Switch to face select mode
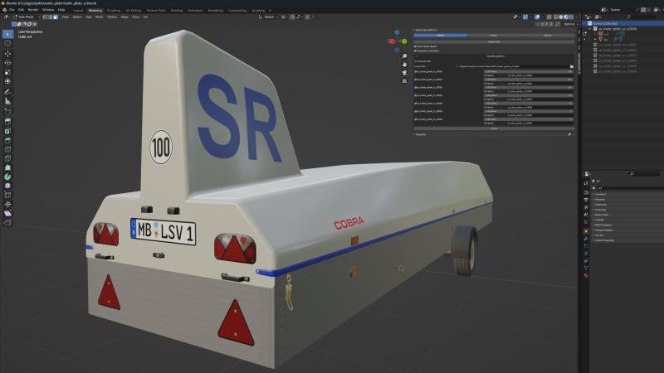The image size is (664, 373). tap(56, 17)
